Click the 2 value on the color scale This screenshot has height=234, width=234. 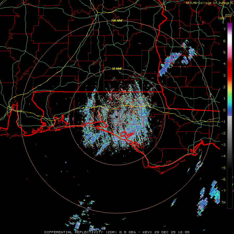[224, 87]
